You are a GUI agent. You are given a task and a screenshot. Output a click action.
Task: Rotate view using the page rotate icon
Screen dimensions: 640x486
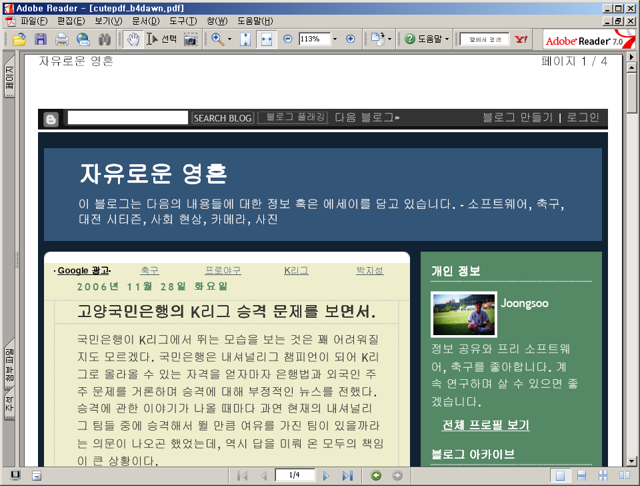377,39
